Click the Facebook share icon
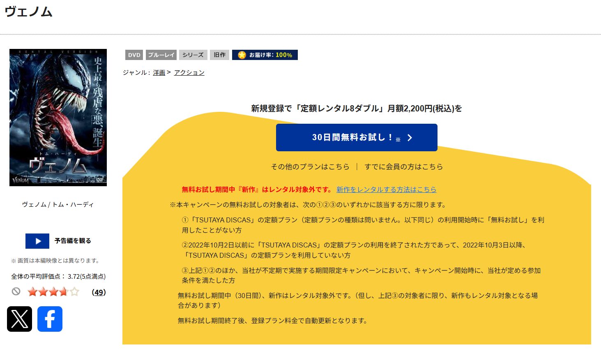Image resolution: width=601 pixels, height=349 pixels. pyautogui.click(x=50, y=319)
